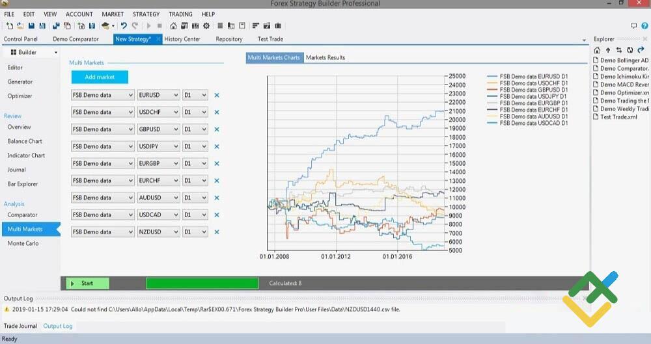Click the Explorer panel home icon
651x344 pixels.
tap(597, 50)
